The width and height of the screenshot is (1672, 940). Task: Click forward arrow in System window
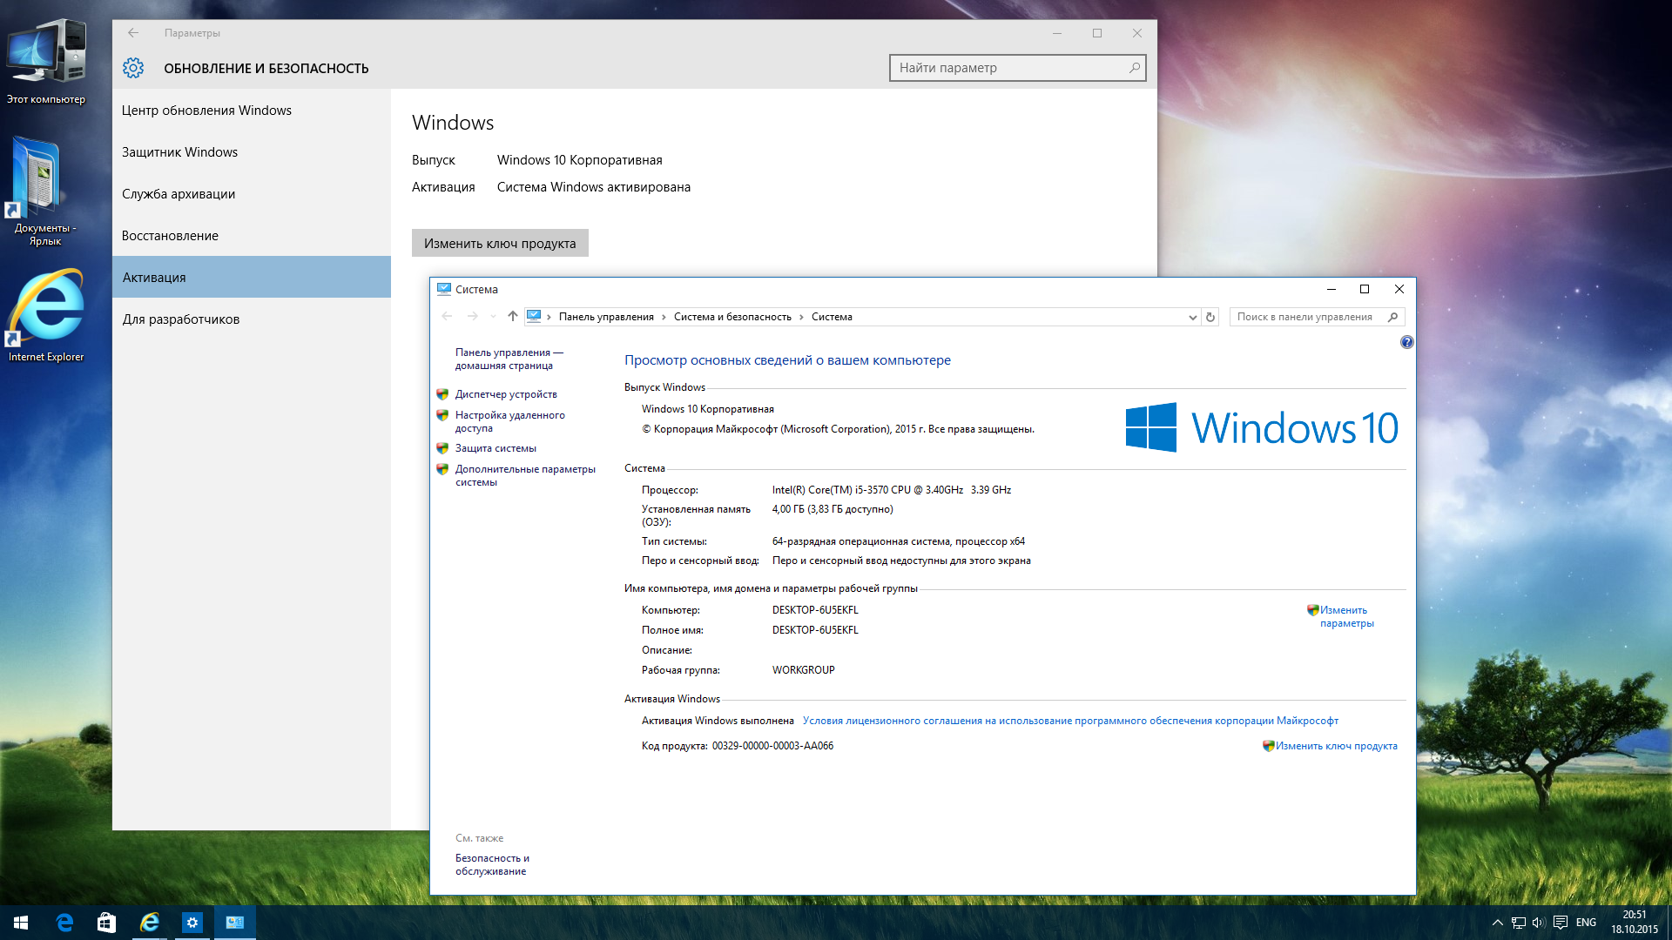tap(472, 317)
